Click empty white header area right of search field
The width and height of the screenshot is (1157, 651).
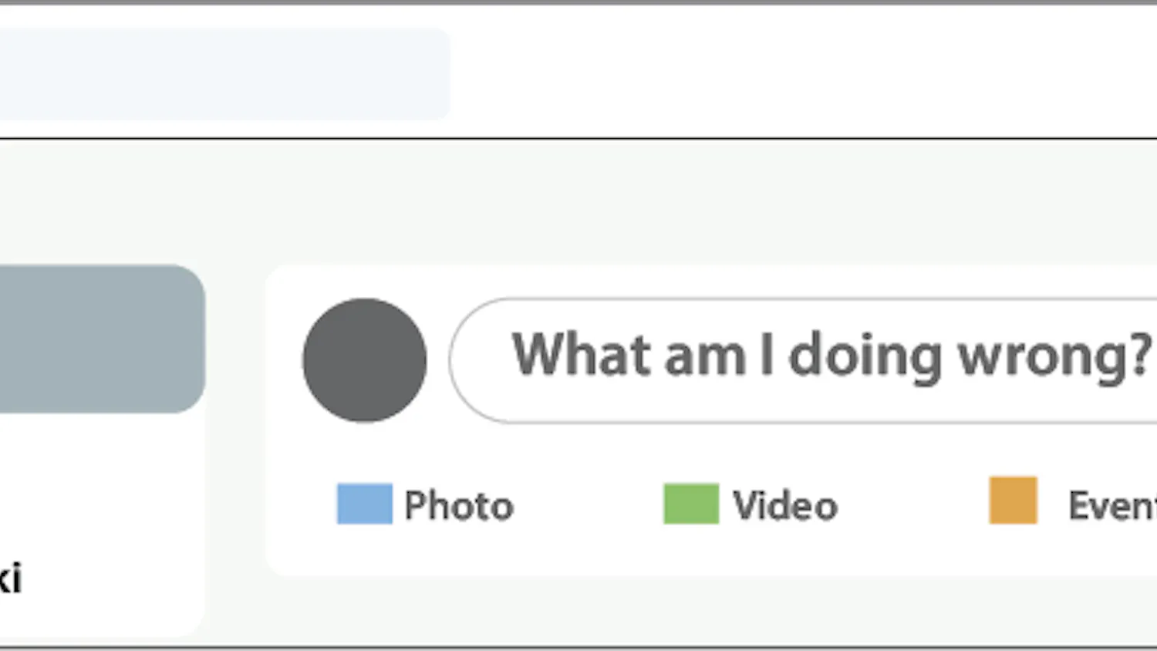(771, 74)
